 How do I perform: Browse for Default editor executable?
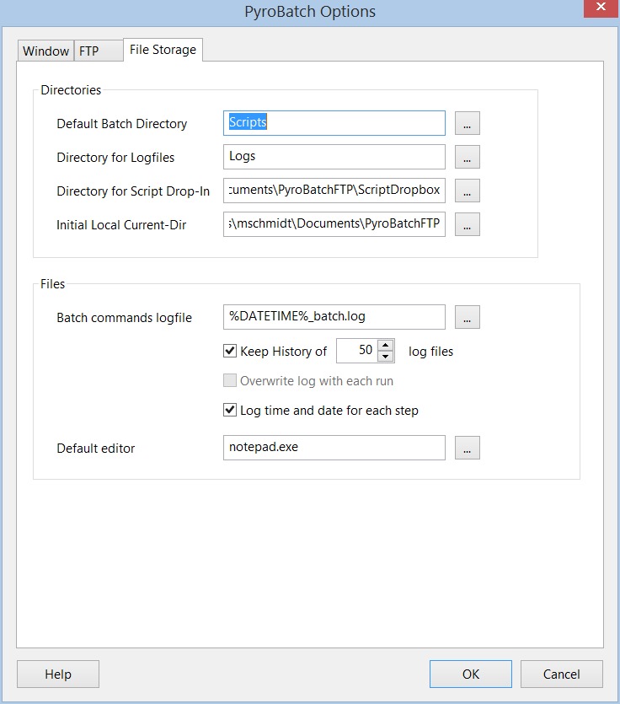467,448
